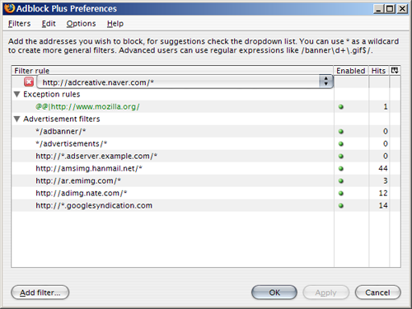Close the Adblock Plus Preferences window

click(x=402, y=9)
